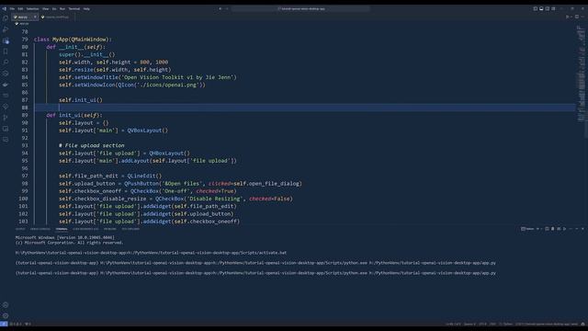
Task: Click the code minimap on the right
Action: click(581, 74)
